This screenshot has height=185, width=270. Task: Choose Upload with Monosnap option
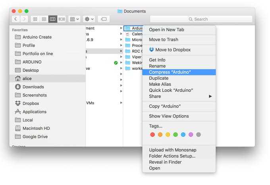click(x=172, y=150)
